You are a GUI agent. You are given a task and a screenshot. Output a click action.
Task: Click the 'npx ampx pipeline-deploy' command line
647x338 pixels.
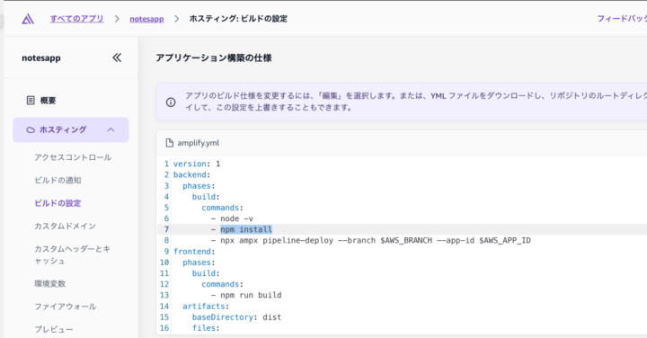(x=371, y=240)
